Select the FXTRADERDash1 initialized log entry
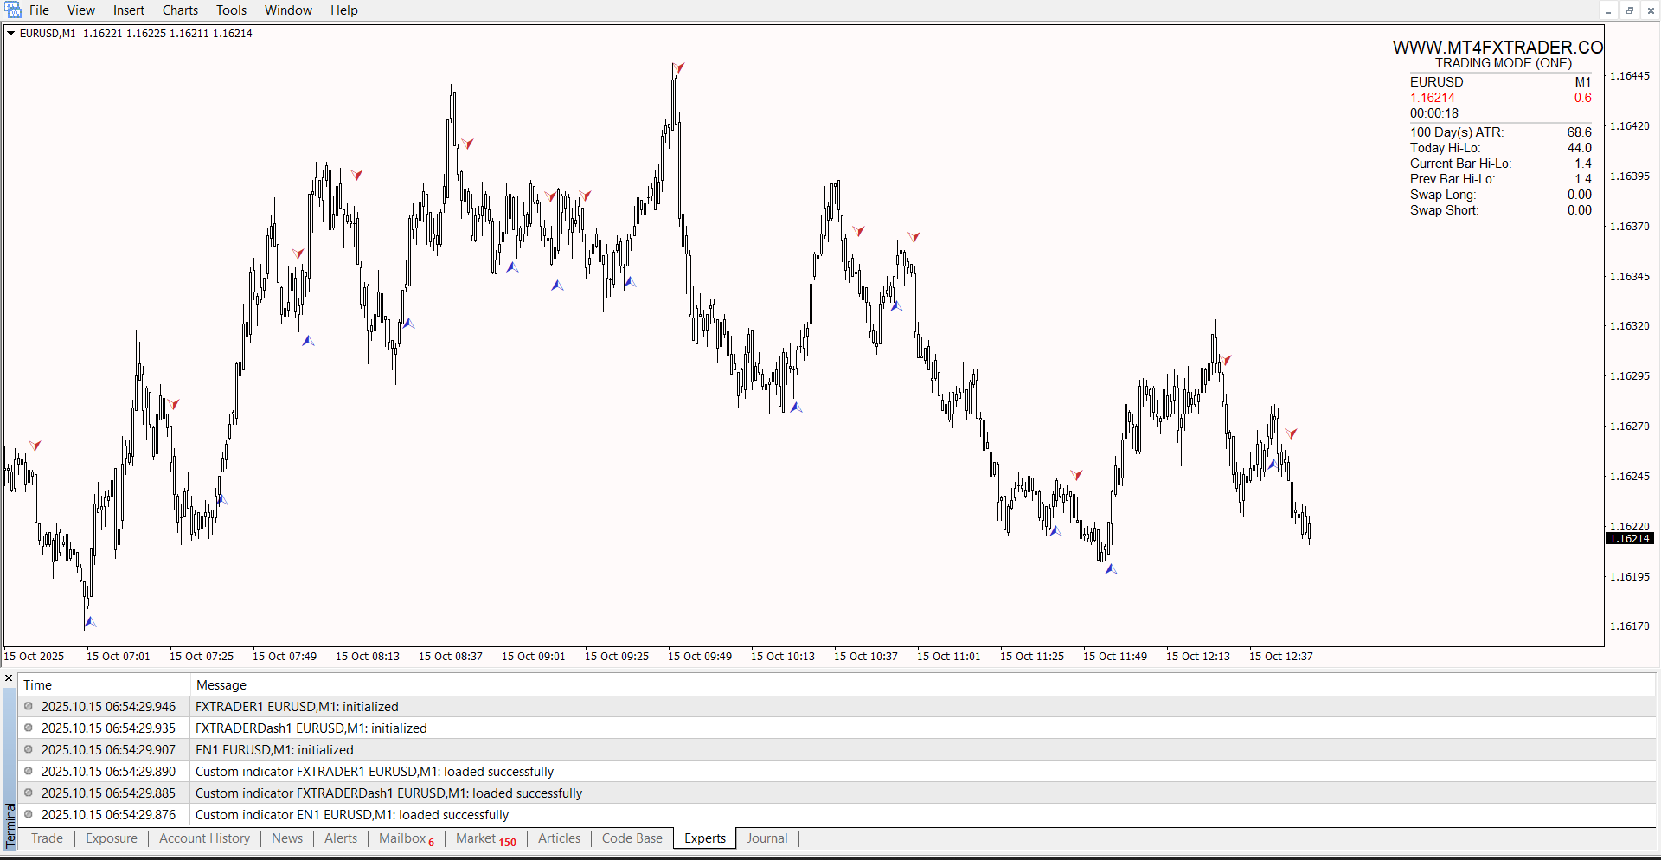 click(311, 728)
